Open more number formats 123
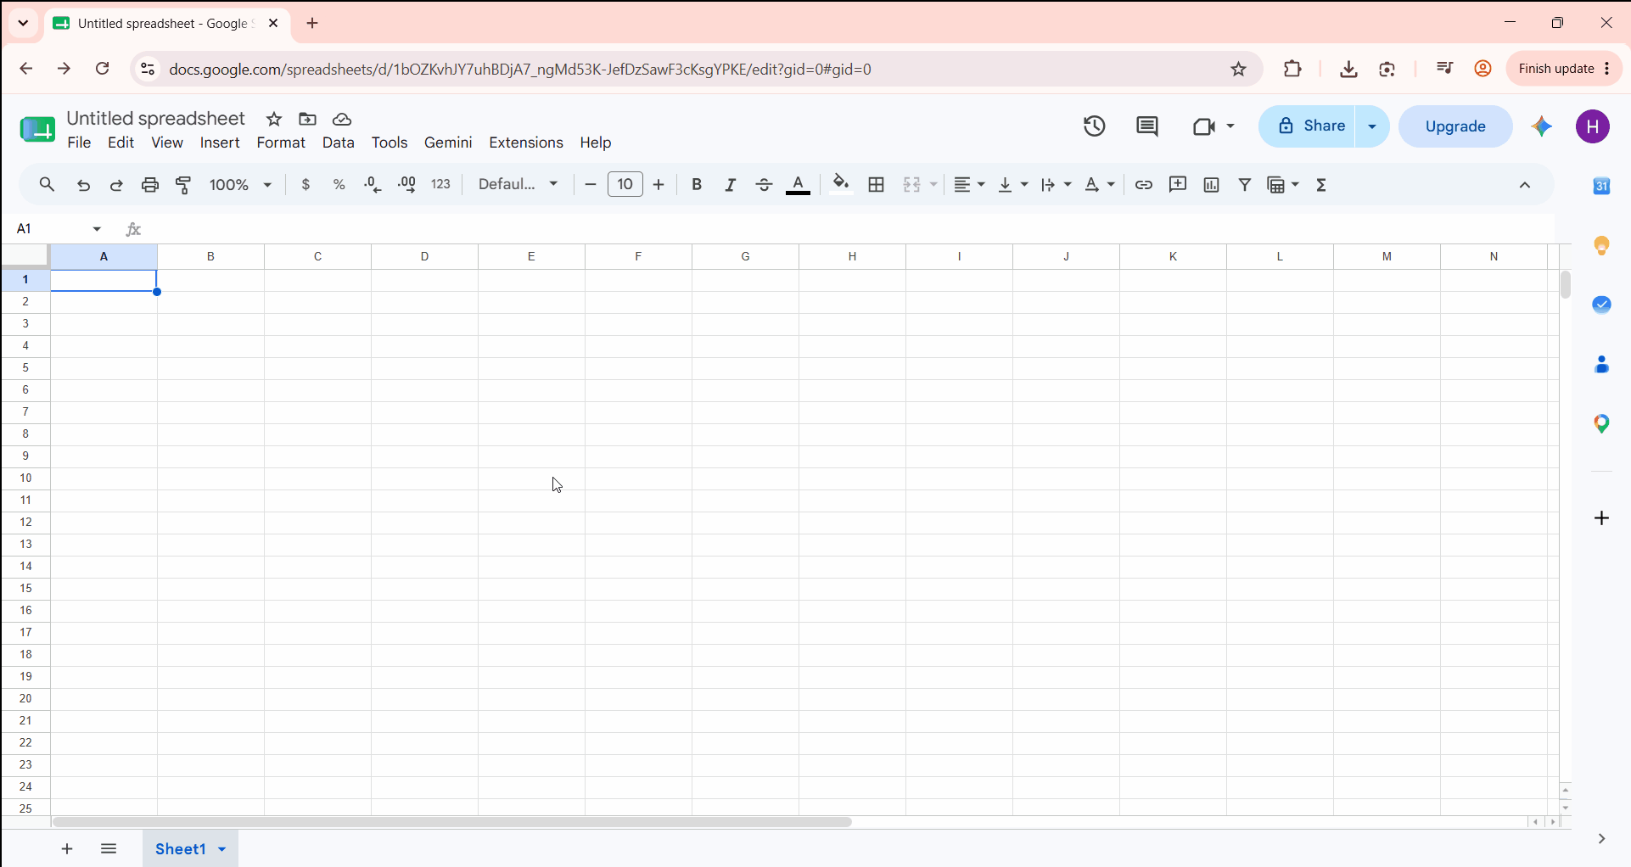1631x867 pixels. (441, 184)
